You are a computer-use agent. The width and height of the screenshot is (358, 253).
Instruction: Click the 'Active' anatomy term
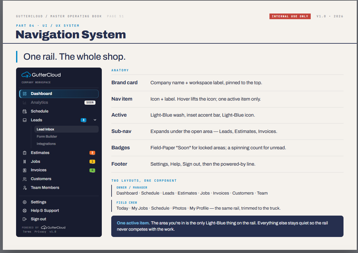pyautogui.click(x=119, y=115)
